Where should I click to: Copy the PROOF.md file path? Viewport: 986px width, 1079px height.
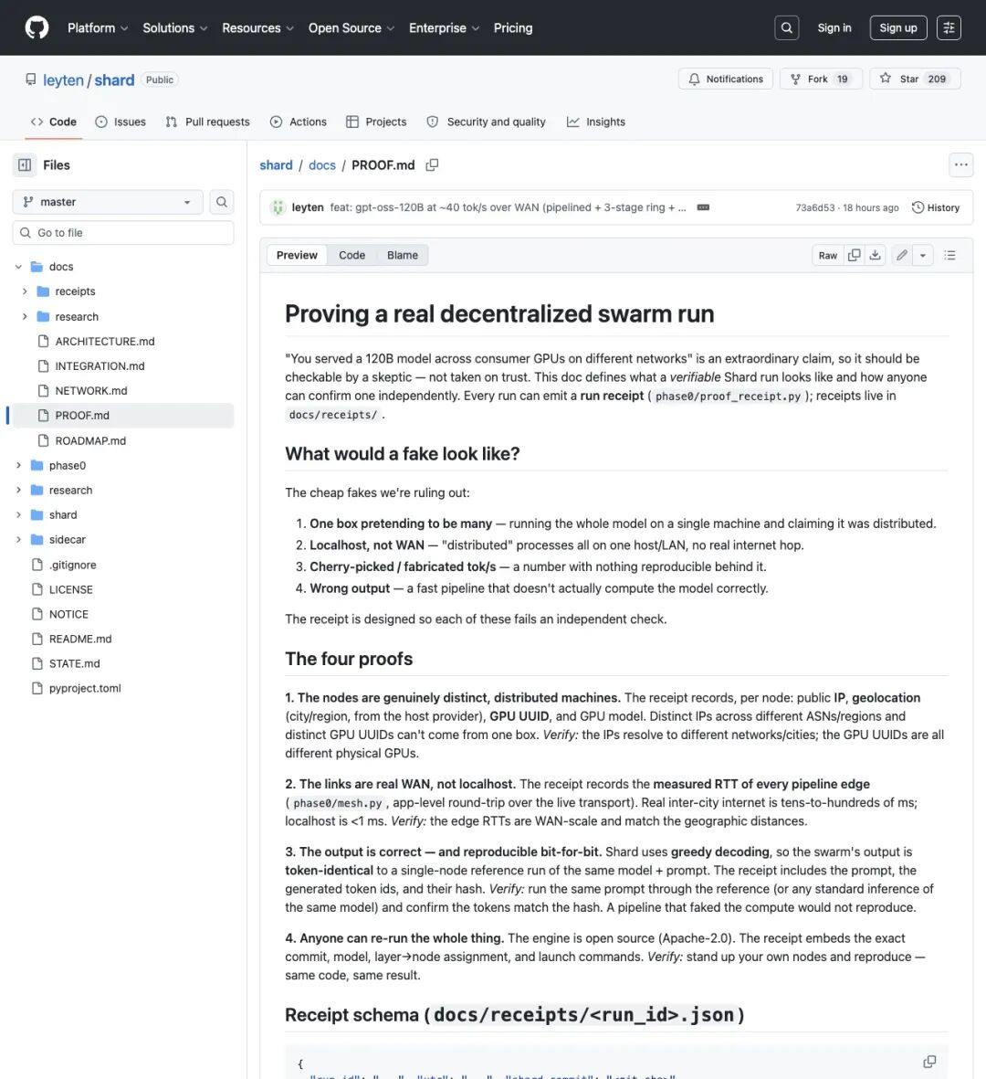432,165
